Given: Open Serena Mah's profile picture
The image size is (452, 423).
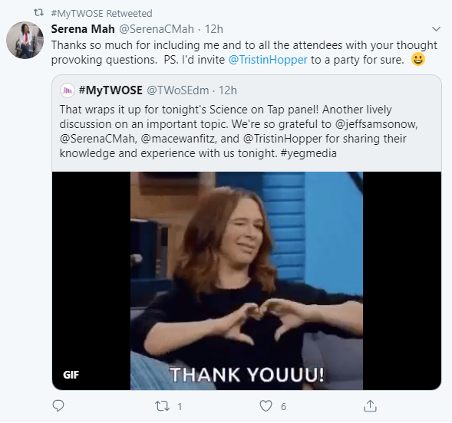Looking at the screenshot, I should tap(25, 40).
